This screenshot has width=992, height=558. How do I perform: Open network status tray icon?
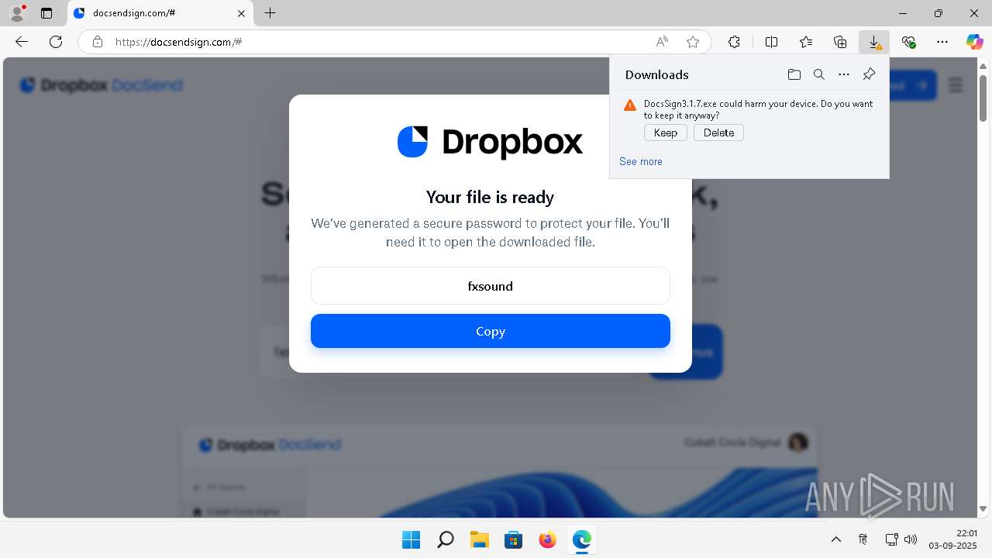(892, 539)
